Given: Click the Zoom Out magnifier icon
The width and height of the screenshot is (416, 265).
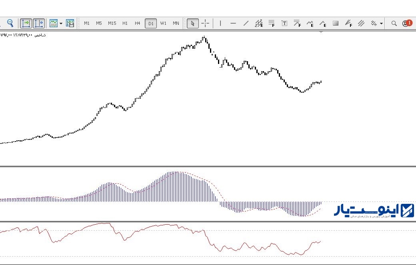Looking at the screenshot, I should pyautogui.click(x=10, y=23).
